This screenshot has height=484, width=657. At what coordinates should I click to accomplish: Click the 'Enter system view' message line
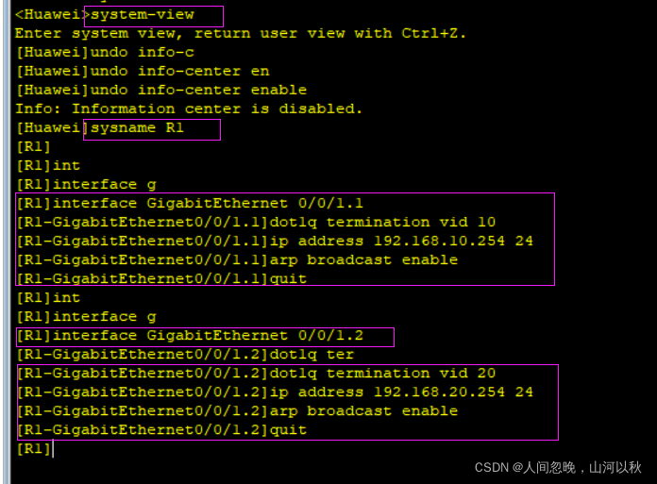pos(241,33)
